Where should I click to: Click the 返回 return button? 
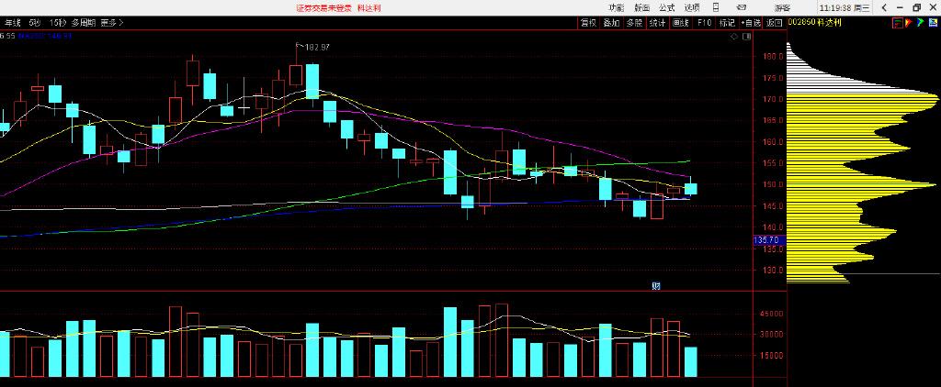[775, 23]
